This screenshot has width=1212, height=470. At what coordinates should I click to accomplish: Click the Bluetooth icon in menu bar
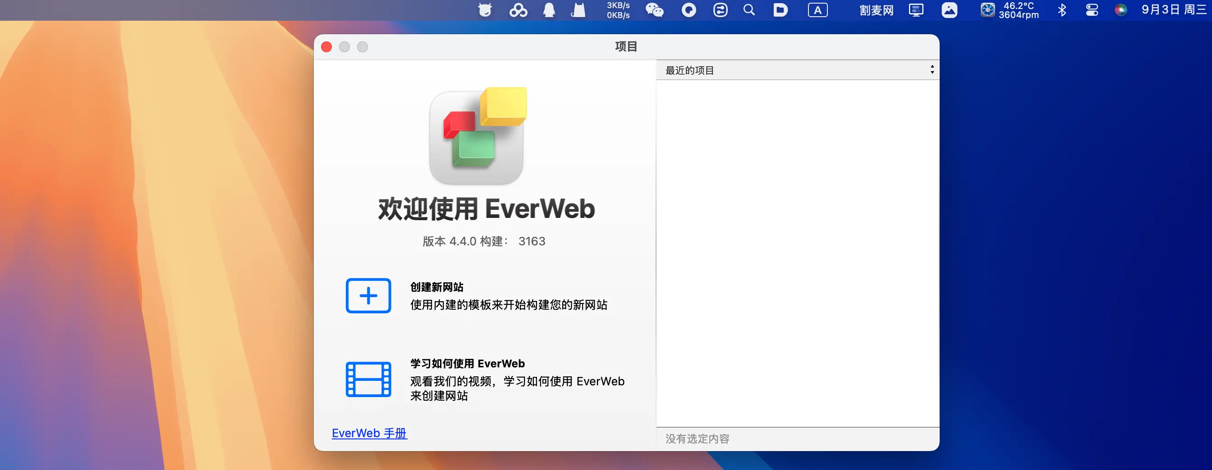[1062, 10]
